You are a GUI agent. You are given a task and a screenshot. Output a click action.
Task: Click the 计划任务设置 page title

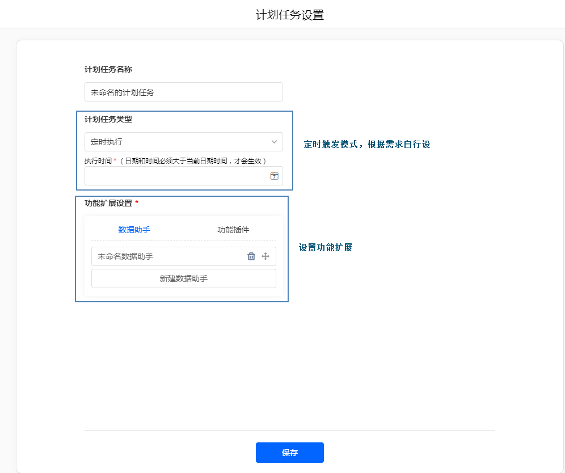(x=289, y=15)
